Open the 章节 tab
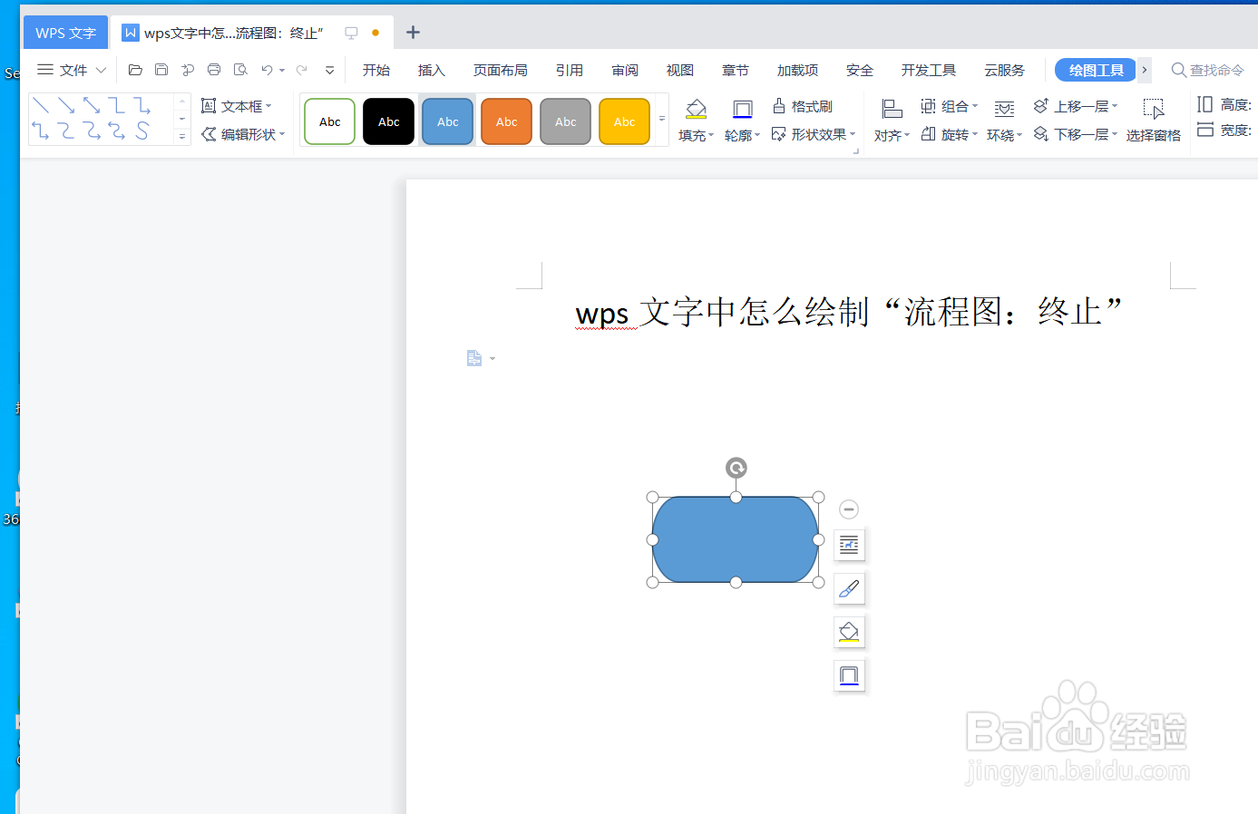1258x814 pixels. (736, 70)
